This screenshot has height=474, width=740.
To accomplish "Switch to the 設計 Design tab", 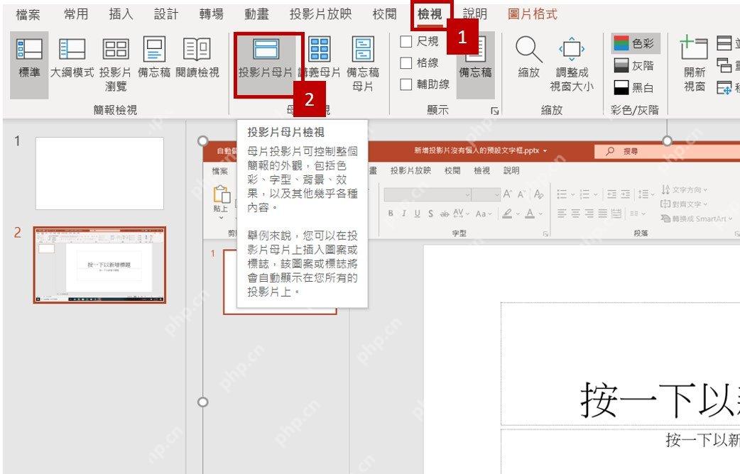I will click(166, 15).
